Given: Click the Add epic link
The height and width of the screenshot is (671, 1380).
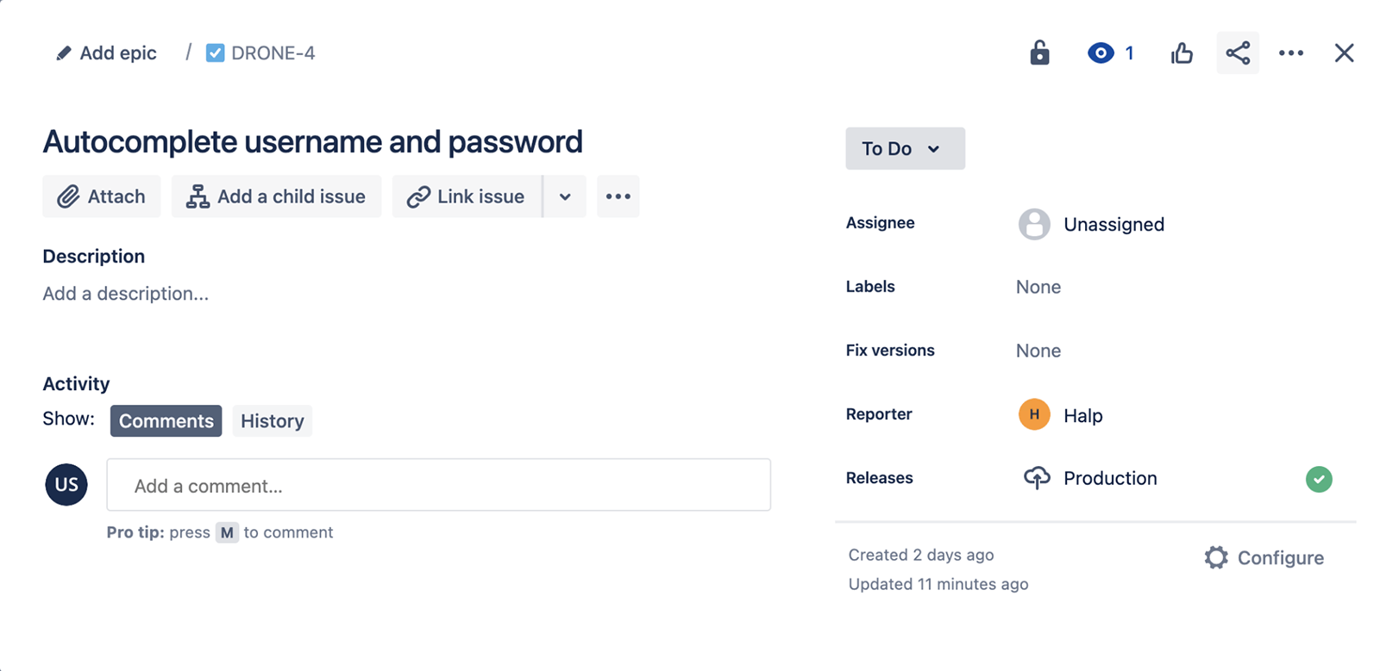Looking at the screenshot, I should pyautogui.click(x=104, y=53).
